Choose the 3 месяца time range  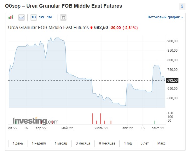tap(83, 143)
